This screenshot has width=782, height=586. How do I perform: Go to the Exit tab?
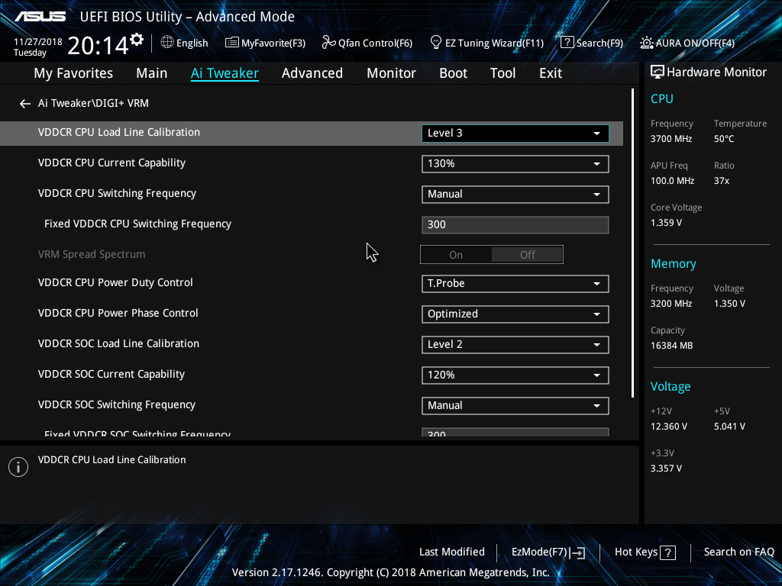[551, 73]
